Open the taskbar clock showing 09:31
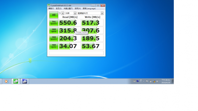198x111 pixels. 166,81
